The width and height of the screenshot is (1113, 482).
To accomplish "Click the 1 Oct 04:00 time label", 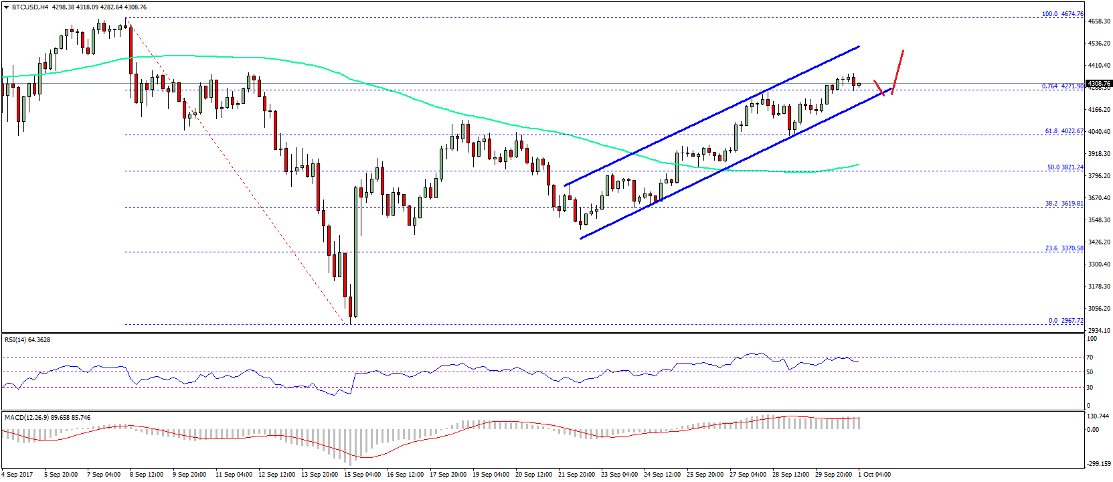I will pos(875,475).
